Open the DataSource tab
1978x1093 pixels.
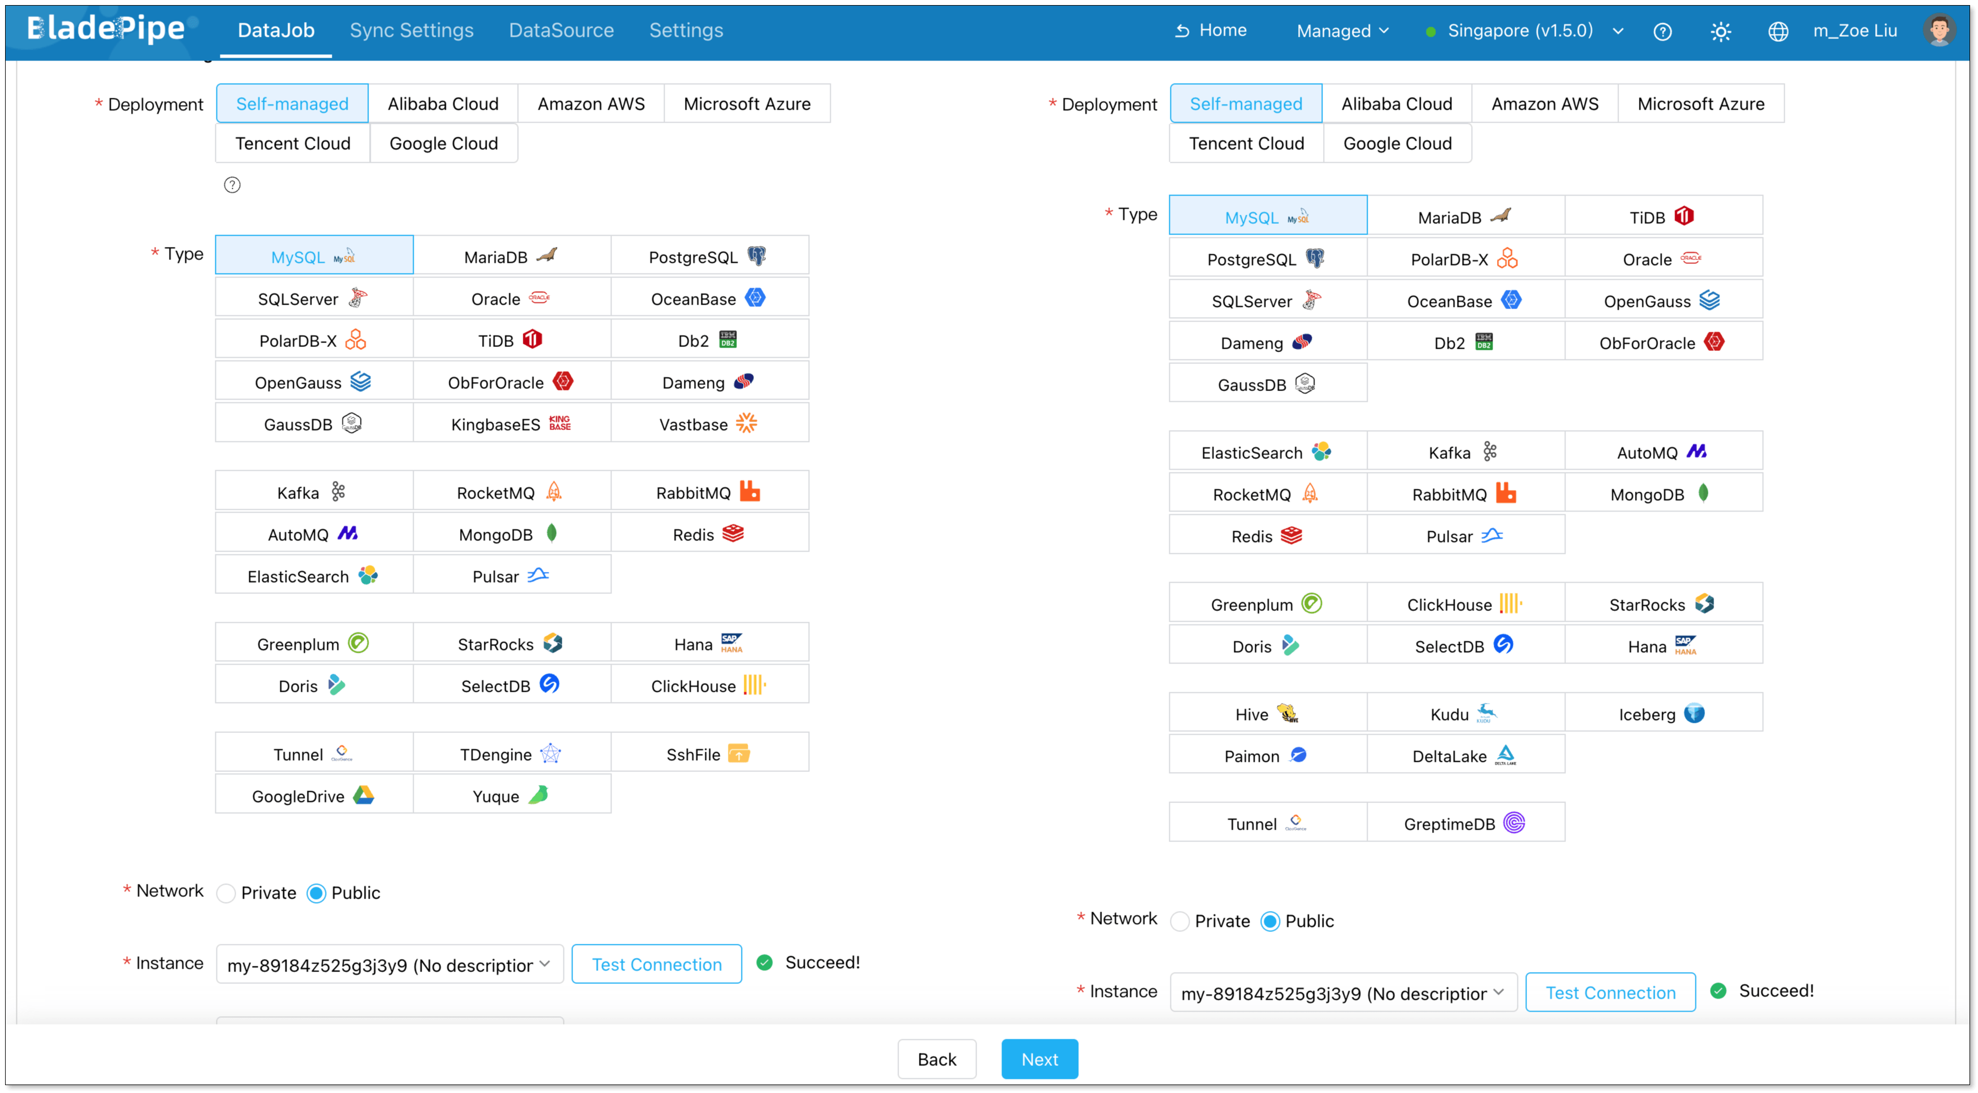pyautogui.click(x=561, y=30)
